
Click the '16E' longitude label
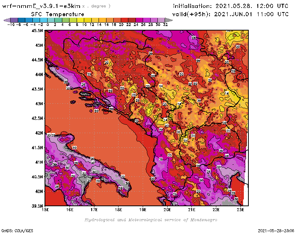pos(70,210)
